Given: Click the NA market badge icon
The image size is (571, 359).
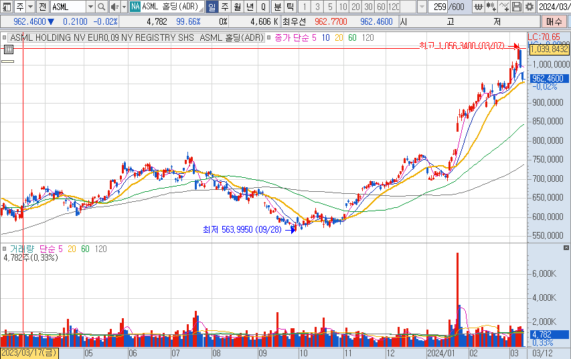Looking at the screenshot, I should 135,7.
